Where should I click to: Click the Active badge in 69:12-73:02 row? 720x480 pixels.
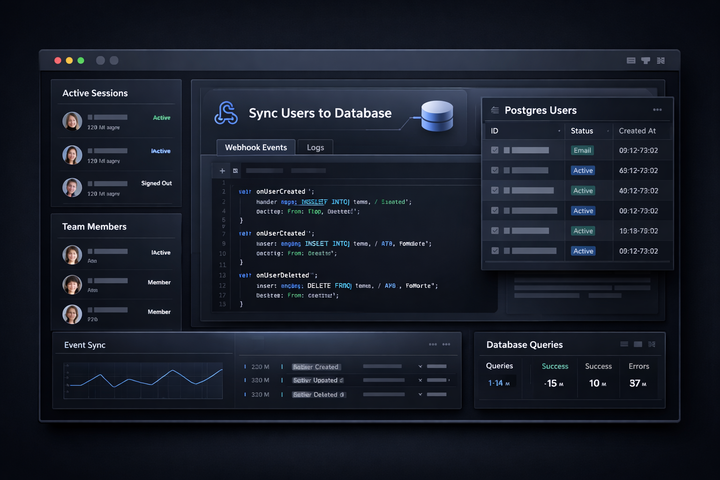pos(583,170)
